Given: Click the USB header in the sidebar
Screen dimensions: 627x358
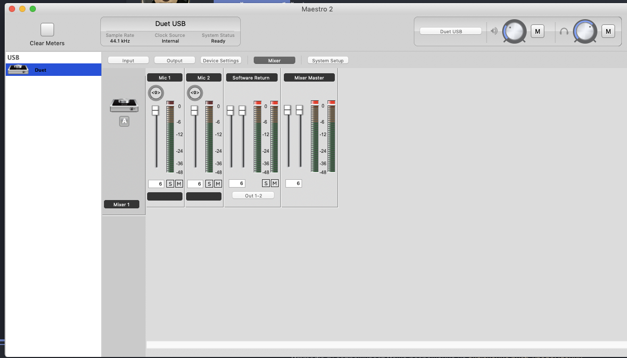Looking at the screenshot, I should point(14,57).
